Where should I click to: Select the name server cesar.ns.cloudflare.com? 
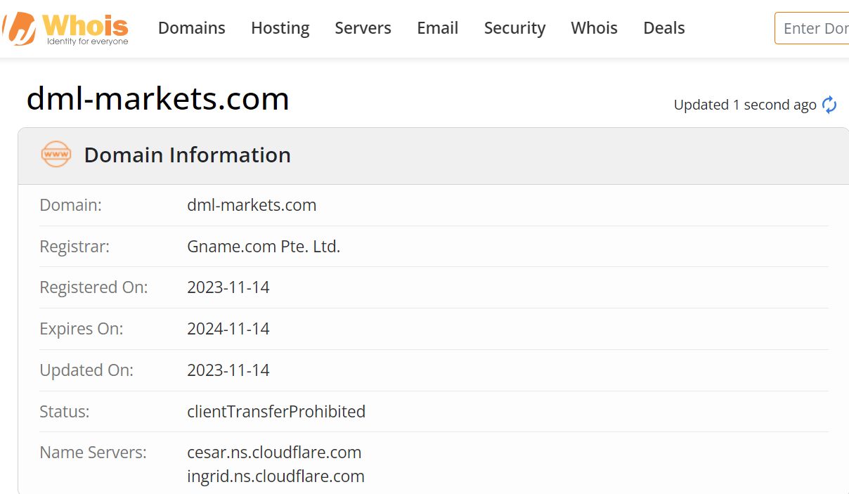(x=274, y=452)
